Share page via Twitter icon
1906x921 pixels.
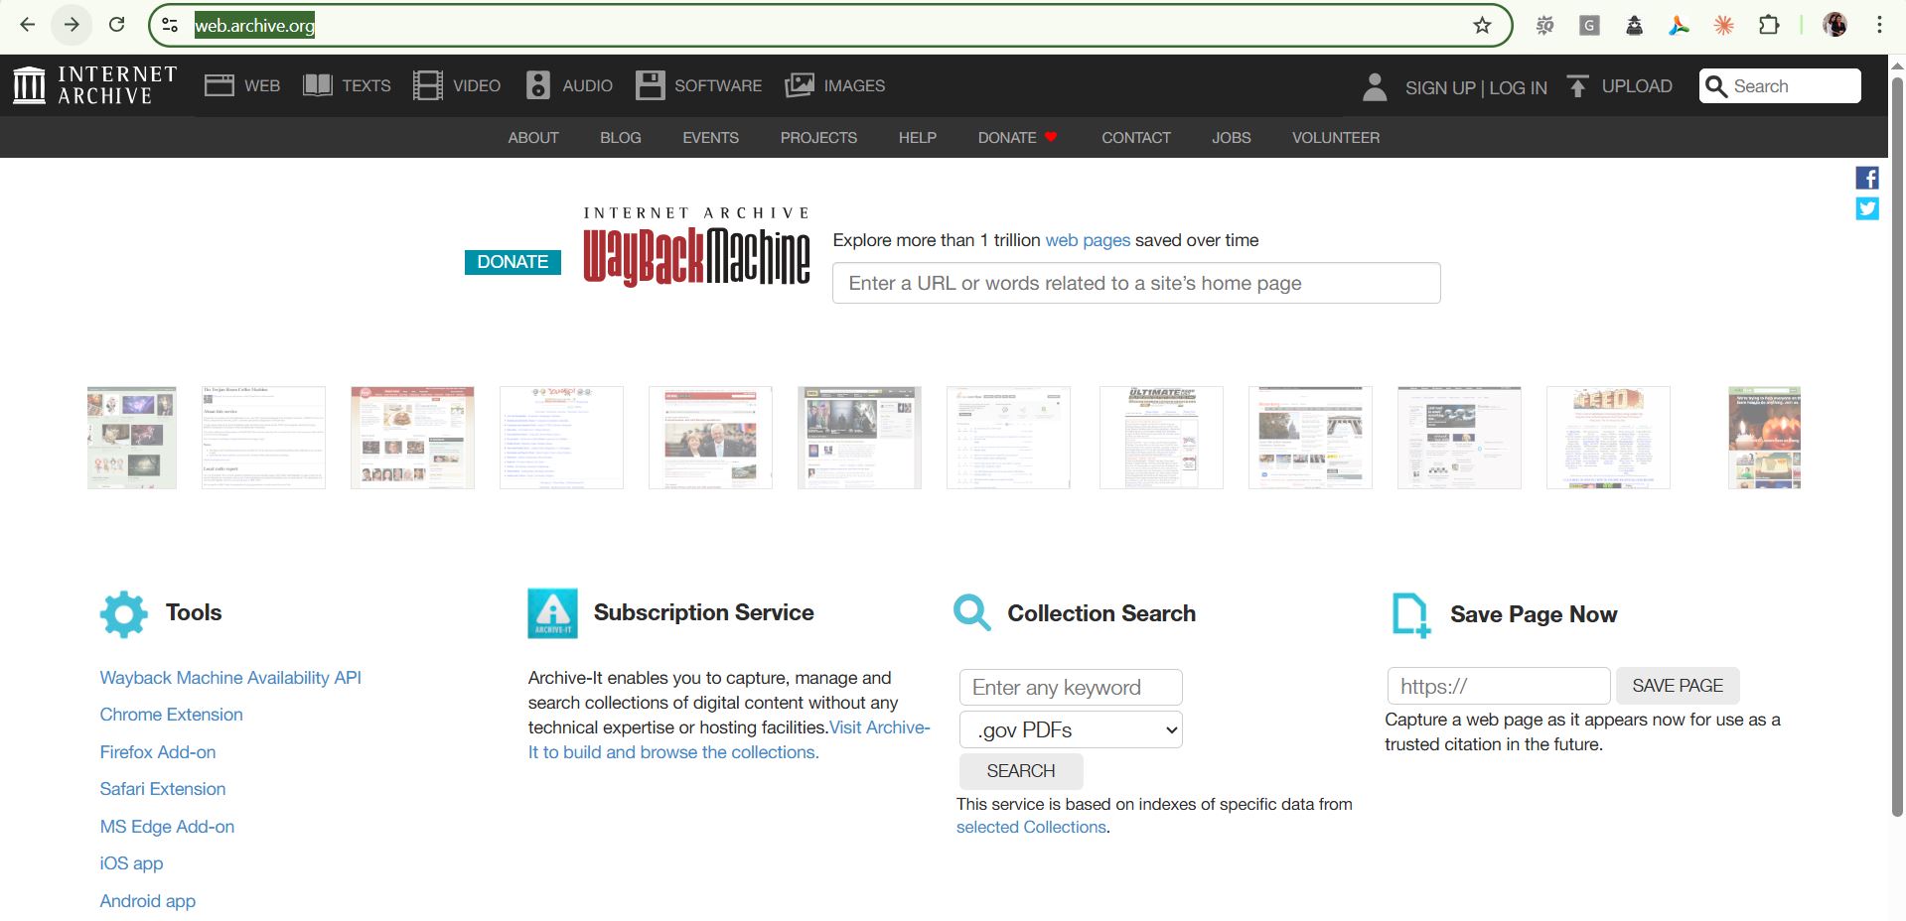1867,208
